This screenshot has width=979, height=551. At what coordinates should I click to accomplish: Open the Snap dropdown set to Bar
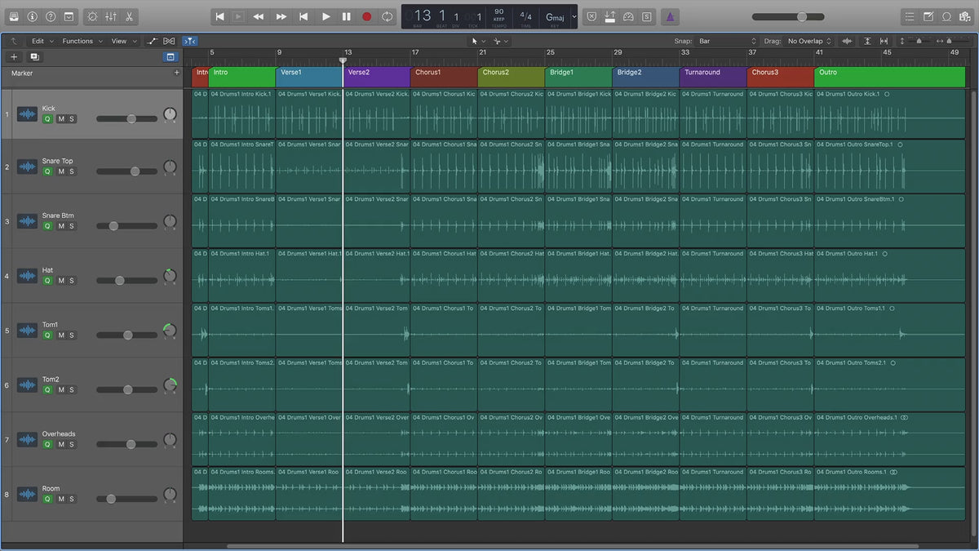pos(728,41)
